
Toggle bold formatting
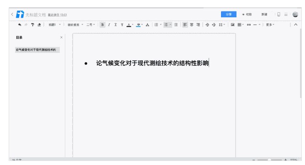pyautogui.click(x=103, y=25)
